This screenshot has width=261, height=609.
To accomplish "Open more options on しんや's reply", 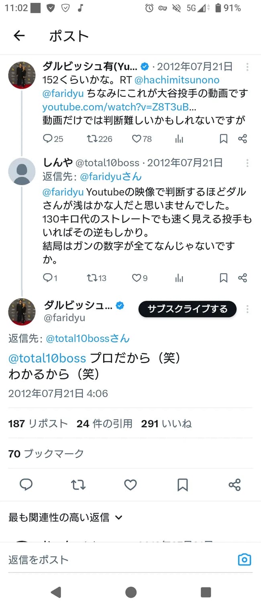I will 247,163.
